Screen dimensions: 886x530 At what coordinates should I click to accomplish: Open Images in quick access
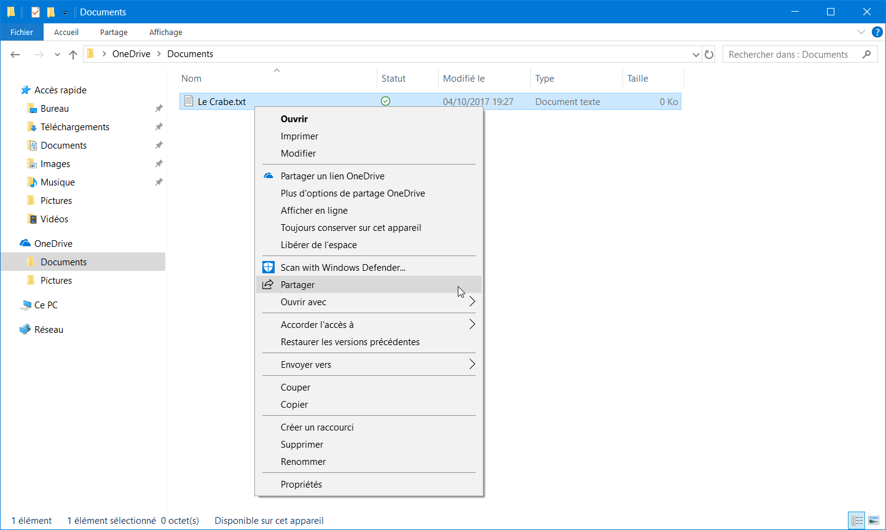tap(55, 164)
